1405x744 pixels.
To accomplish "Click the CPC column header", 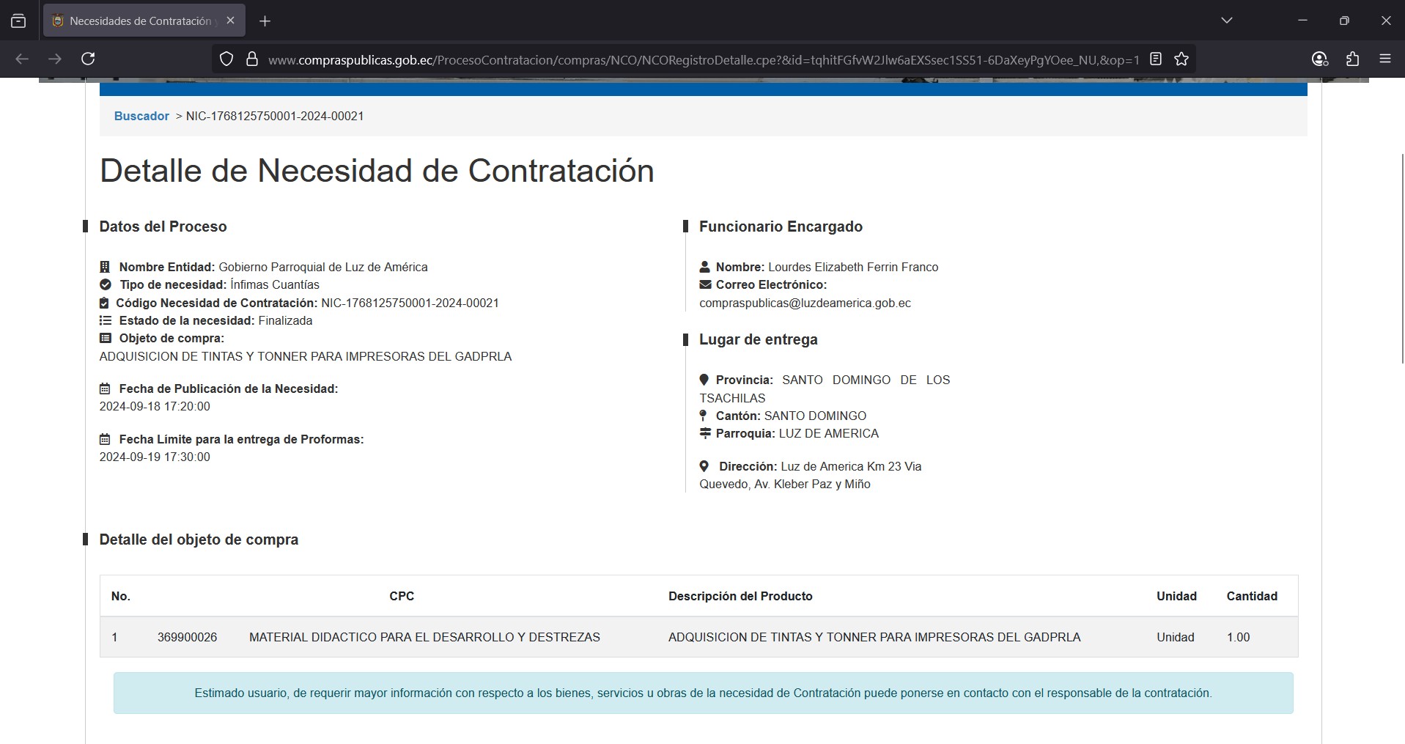I will (402, 596).
